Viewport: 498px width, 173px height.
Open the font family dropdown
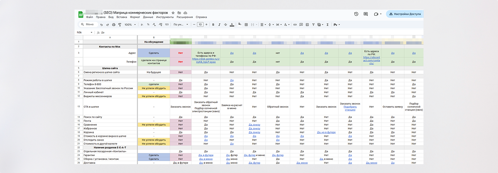(x=181, y=25)
